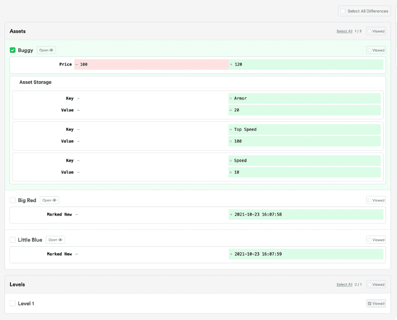Click the Price field label
The image size is (397, 320).
click(x=66, y=64)
